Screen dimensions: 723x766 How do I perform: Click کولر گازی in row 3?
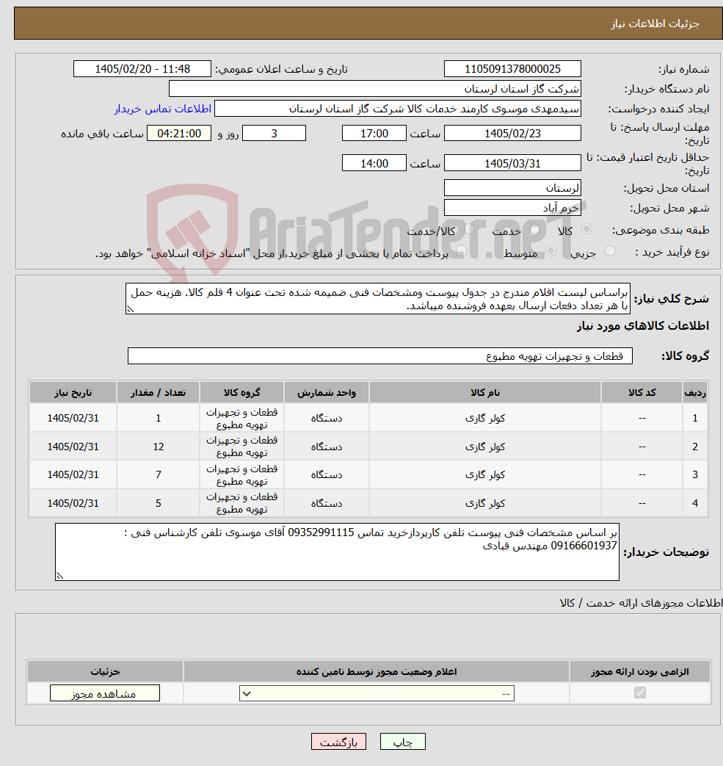tap(484, 474)
